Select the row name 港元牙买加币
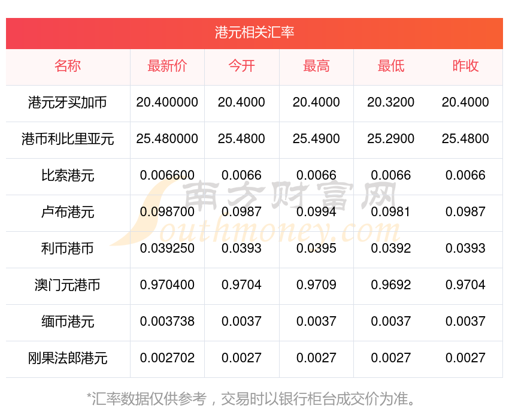509x418 pixels. 68,102
